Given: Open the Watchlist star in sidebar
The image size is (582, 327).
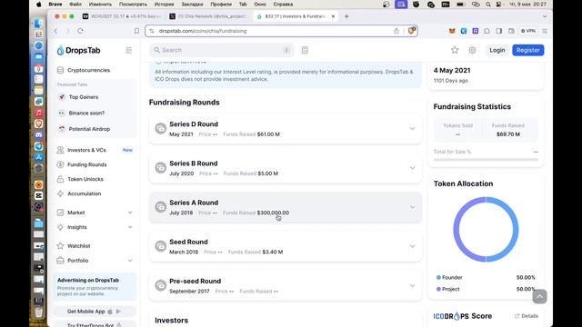Looking at the screenshot, I should tap(60, 246).
